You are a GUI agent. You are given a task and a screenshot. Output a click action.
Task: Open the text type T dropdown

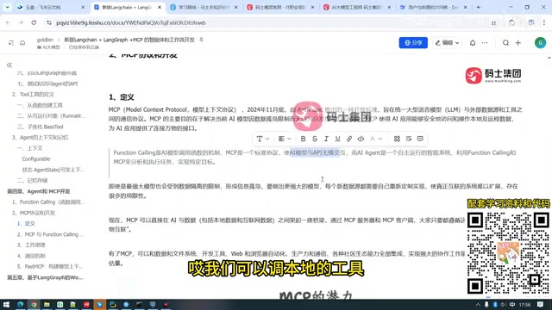tap(262, 139)
